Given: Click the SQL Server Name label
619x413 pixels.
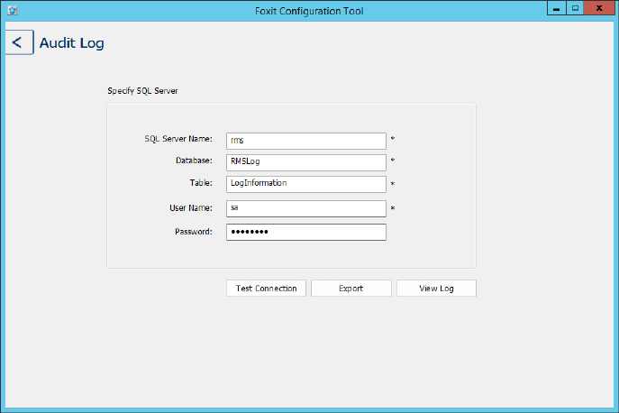Looking at the screenshot, I should pos(178,139).
